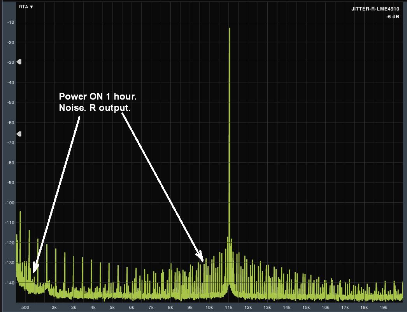Click the 500 Hz frequency label
407x312 pixels.
25,308
